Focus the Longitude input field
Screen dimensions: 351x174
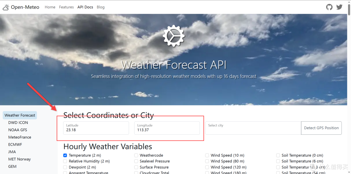click(167, 128)
